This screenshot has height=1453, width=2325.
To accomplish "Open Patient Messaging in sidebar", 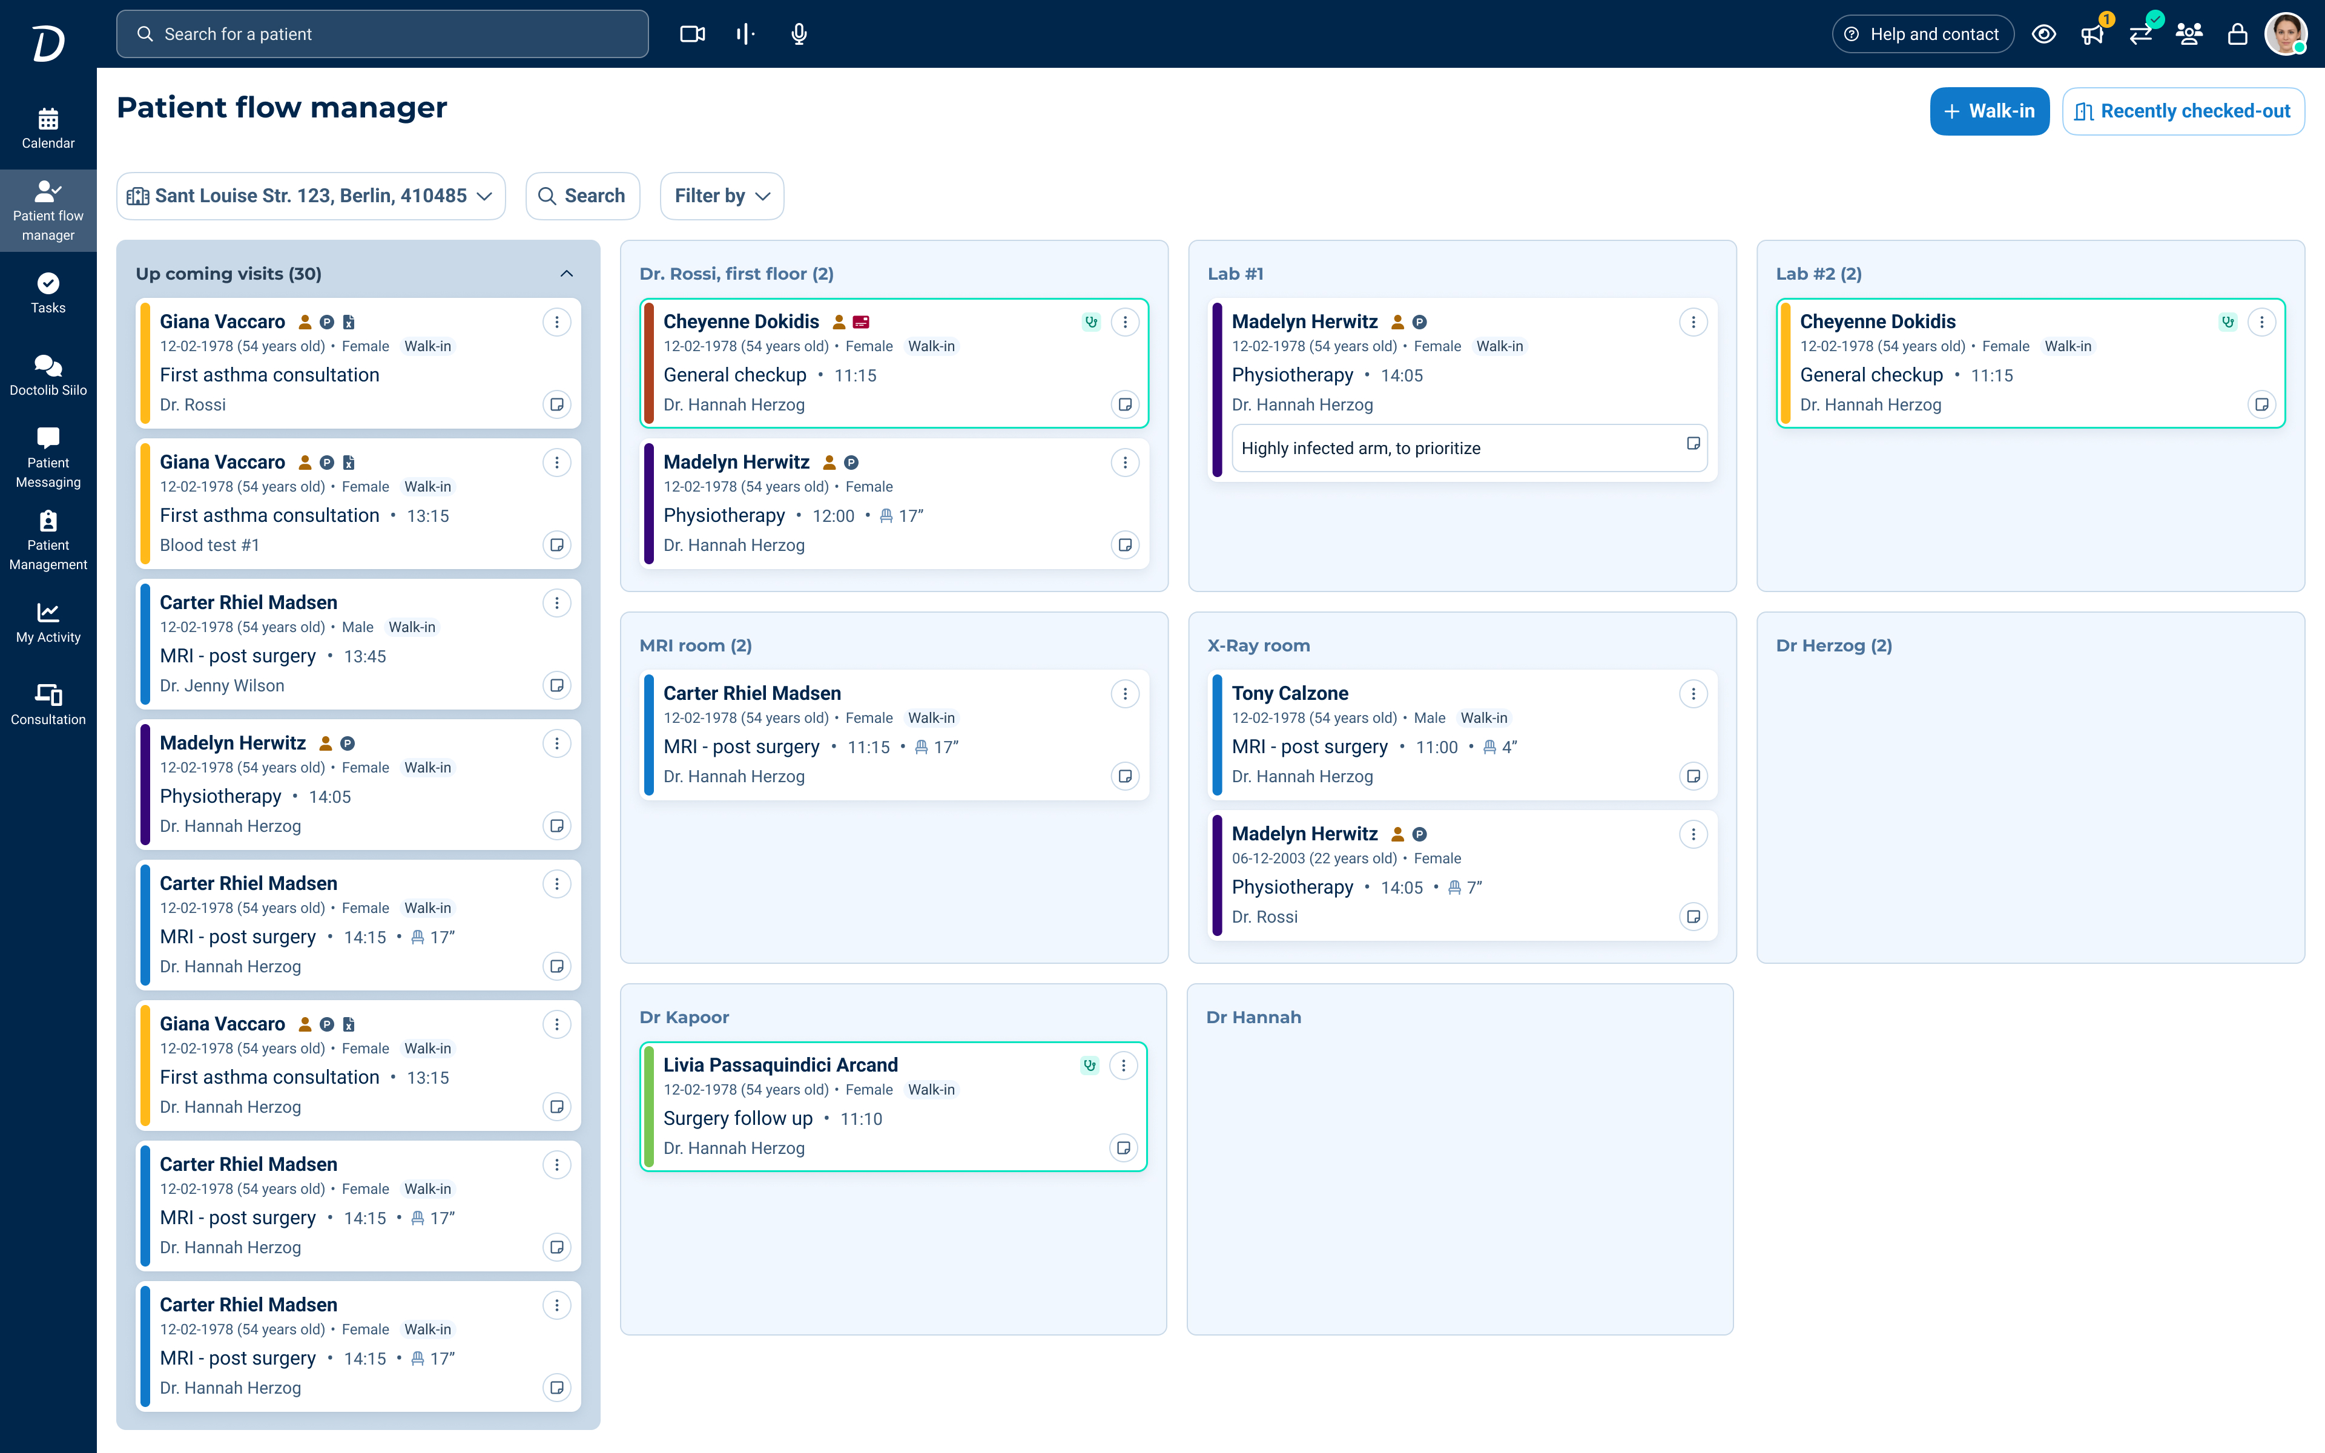I will (48, 458).
